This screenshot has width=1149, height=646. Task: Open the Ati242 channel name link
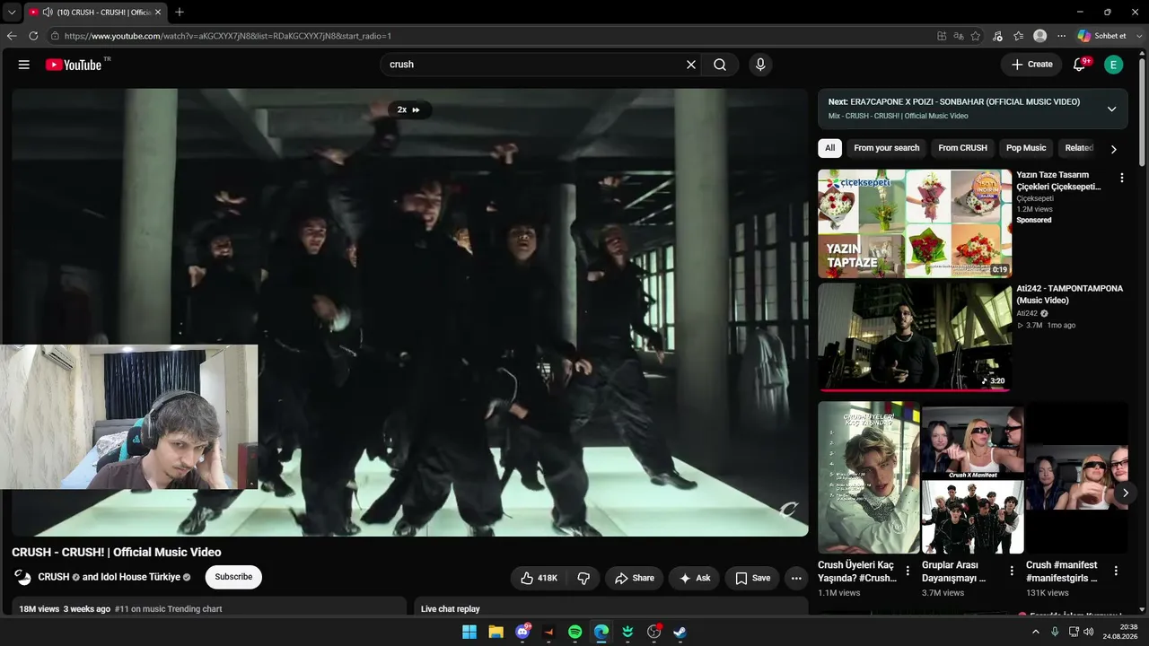(1027, 313)
